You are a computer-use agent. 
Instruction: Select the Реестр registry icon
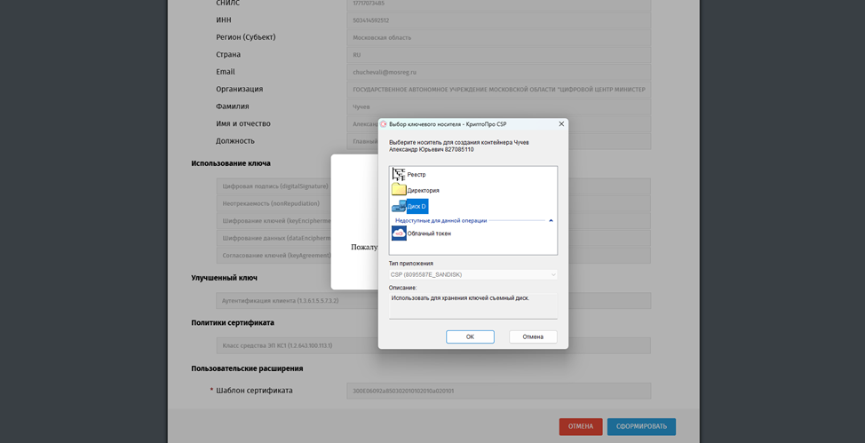tap(399, 175)
